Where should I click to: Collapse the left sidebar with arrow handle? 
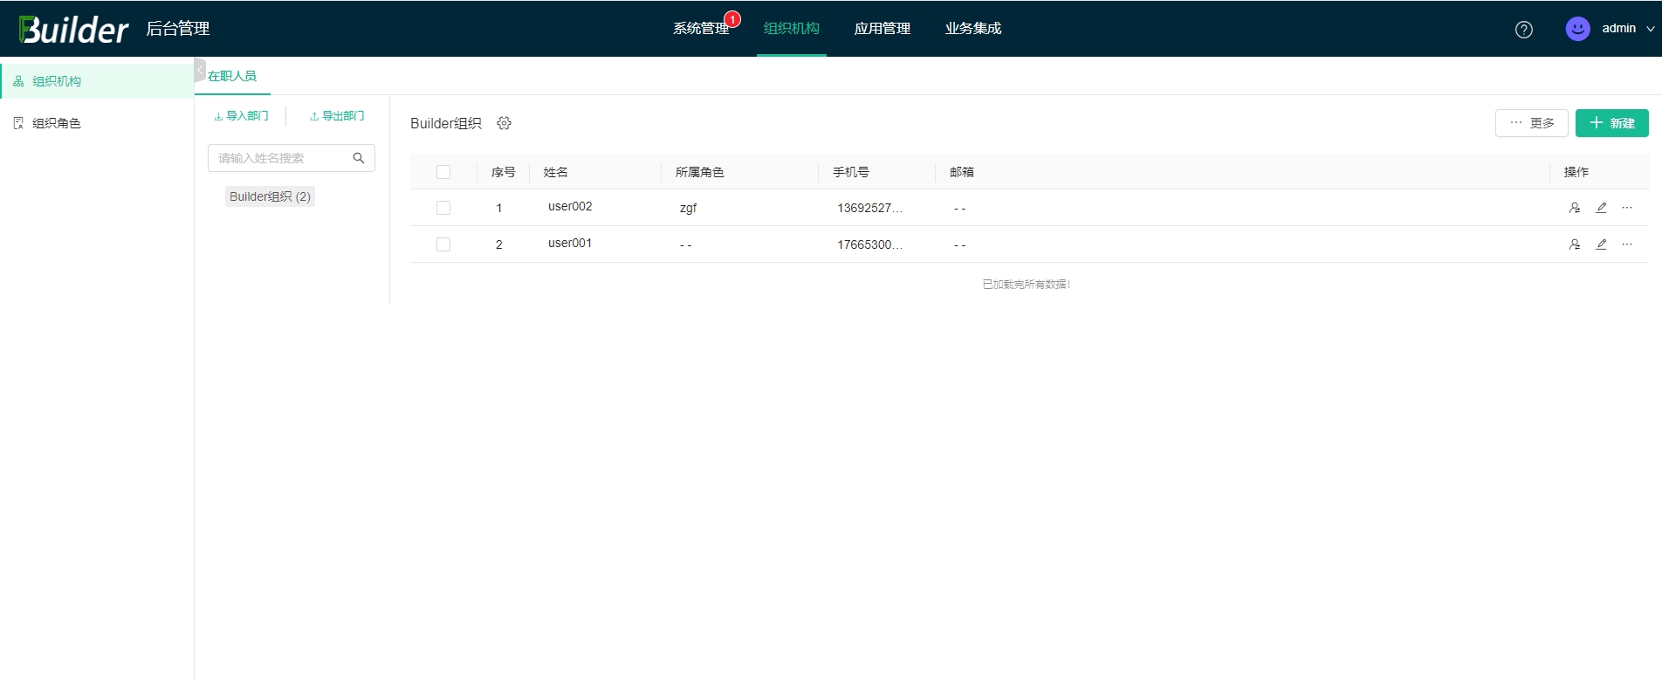[200, 70]
